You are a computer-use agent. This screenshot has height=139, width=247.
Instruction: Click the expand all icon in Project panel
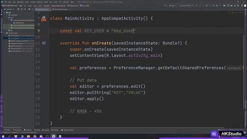pyautogui.click(x=22, y=9)
